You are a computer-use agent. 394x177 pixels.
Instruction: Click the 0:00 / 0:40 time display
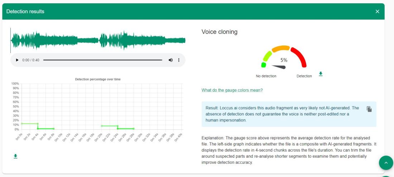click(31, 60)
